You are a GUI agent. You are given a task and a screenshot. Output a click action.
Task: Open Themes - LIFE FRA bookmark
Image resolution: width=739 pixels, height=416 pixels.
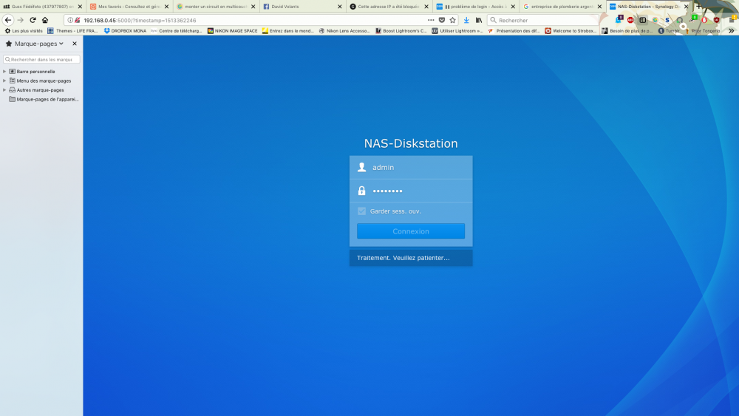click(x=72, y=30)
